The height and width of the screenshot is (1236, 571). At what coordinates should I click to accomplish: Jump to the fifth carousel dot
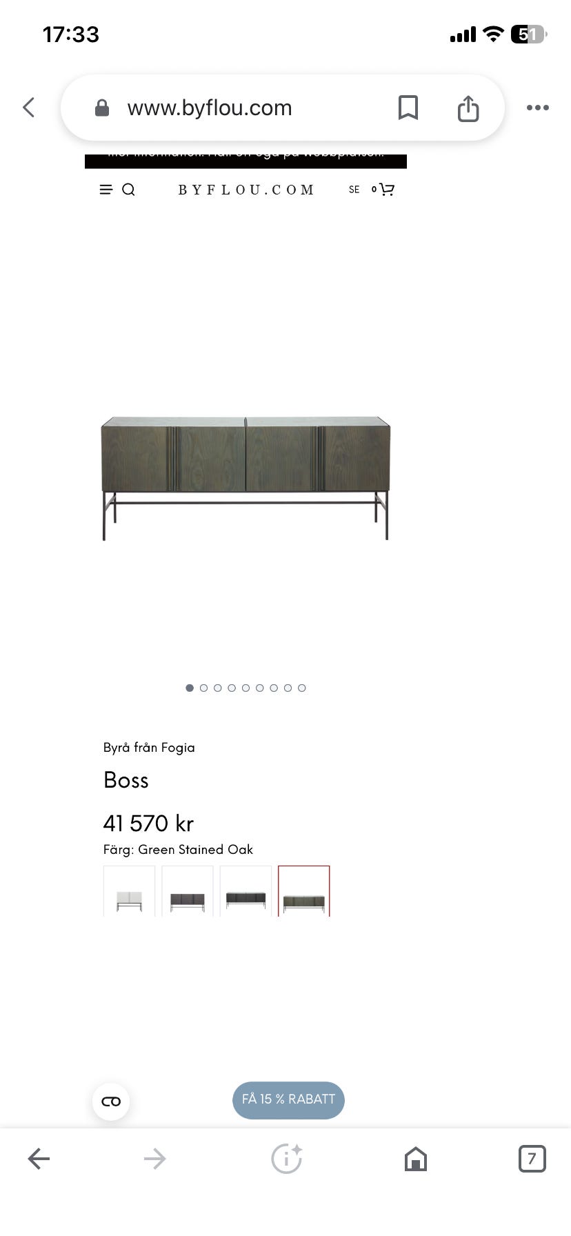pyautogui.click(x=246, y=688)
